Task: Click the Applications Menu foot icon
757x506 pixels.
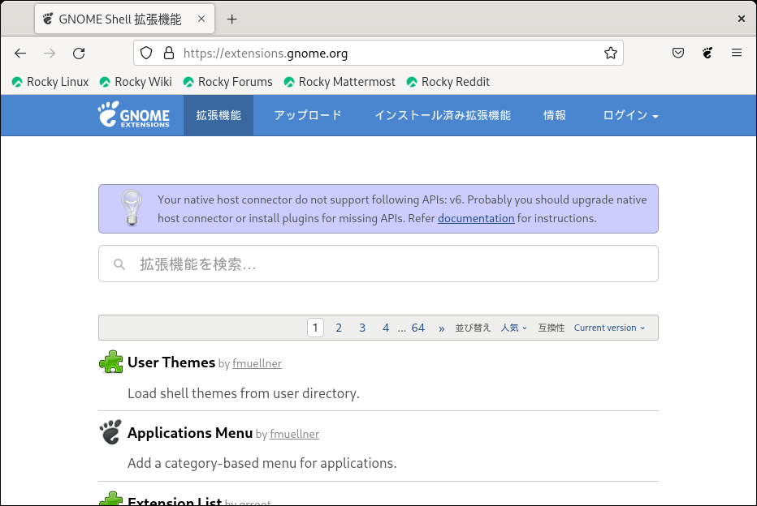Action: [111, 431]
